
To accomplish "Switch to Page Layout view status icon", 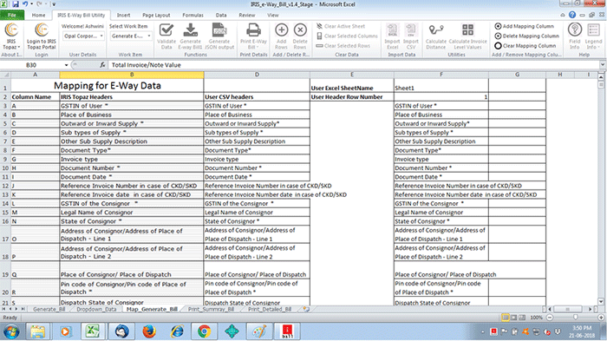I will pyautogui.click(x=513, y=318).
